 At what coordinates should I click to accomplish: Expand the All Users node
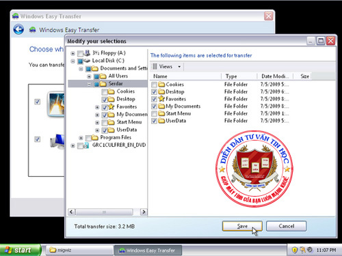pos(89,76)
